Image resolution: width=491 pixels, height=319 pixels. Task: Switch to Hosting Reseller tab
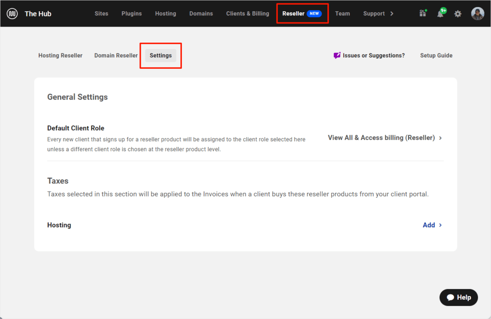tap(60, 56)
